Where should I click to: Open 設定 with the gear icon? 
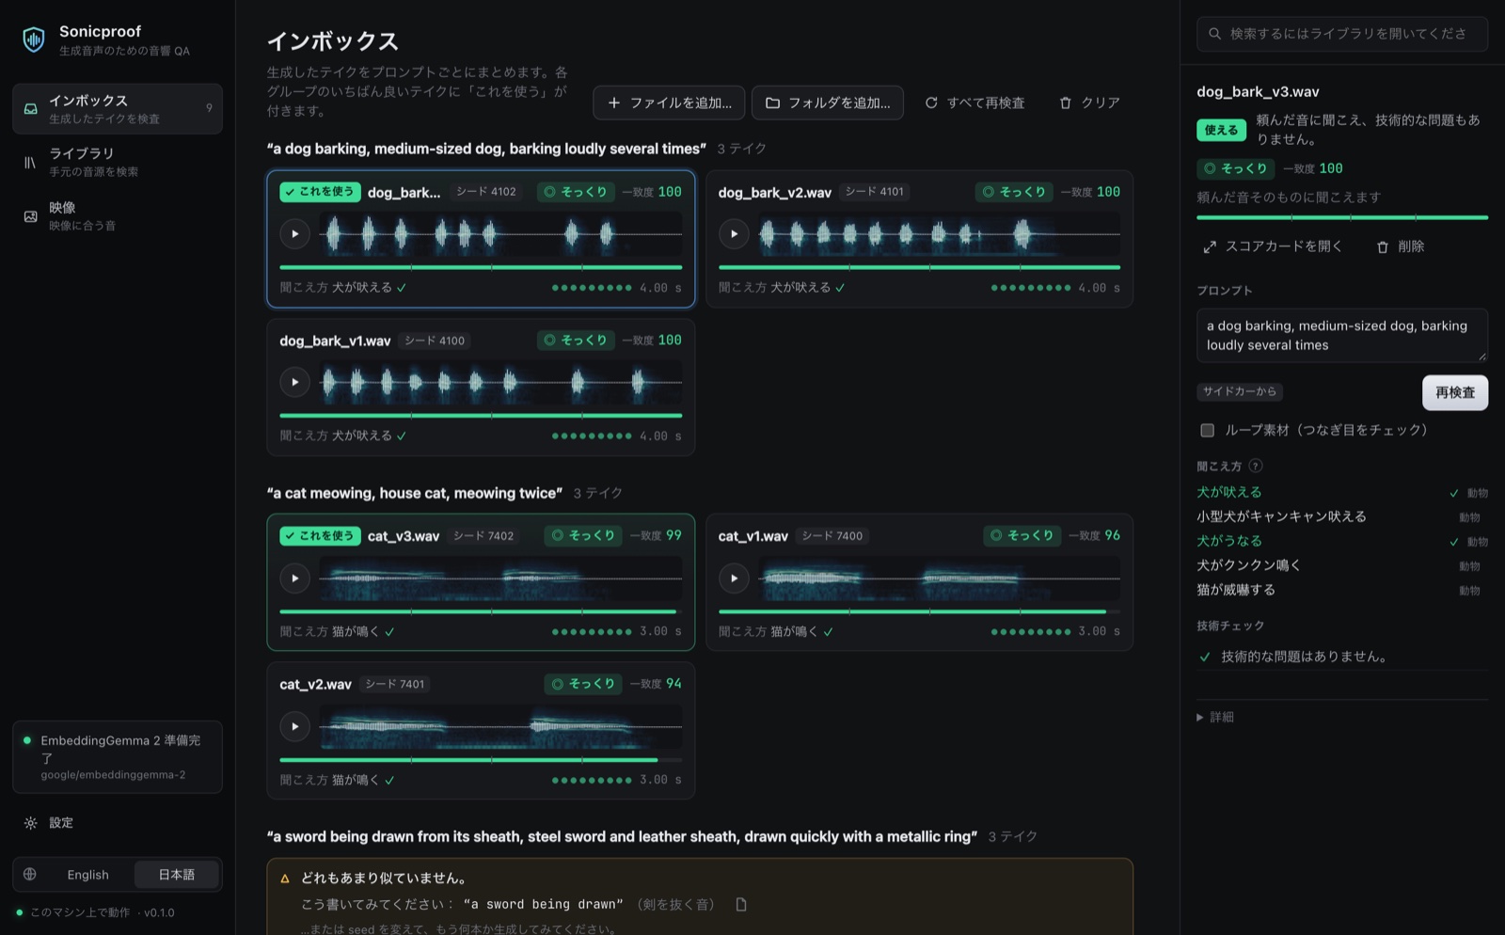[x=31, y=823]
